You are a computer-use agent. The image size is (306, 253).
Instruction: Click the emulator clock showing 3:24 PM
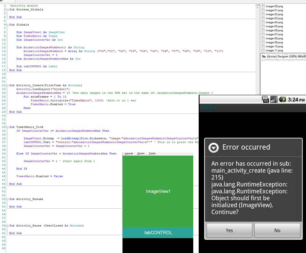click(296, 99)
